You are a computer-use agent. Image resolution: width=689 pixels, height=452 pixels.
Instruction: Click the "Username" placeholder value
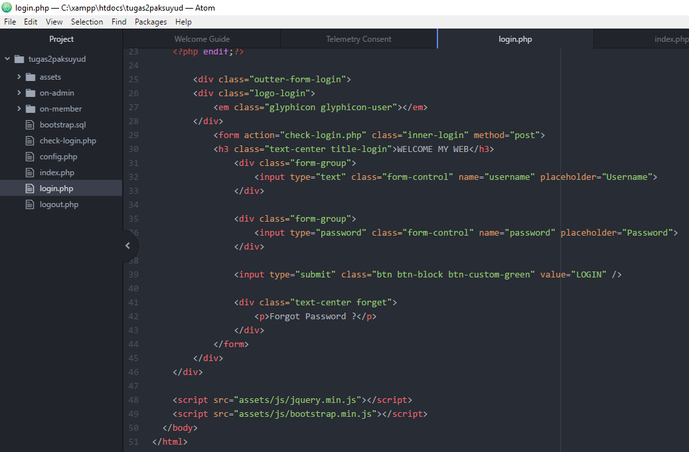pos(627,177)
